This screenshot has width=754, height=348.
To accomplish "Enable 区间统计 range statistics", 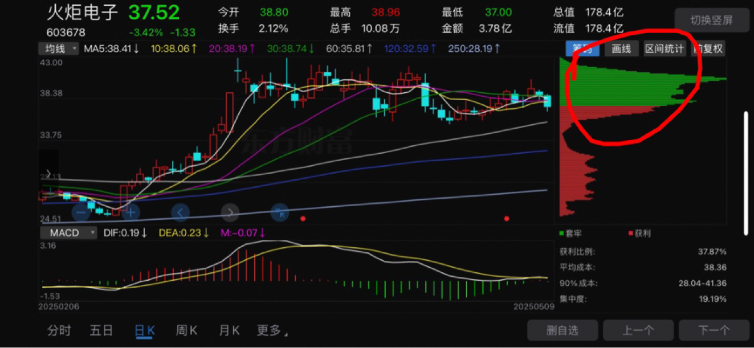I will (x=665, y=49).
